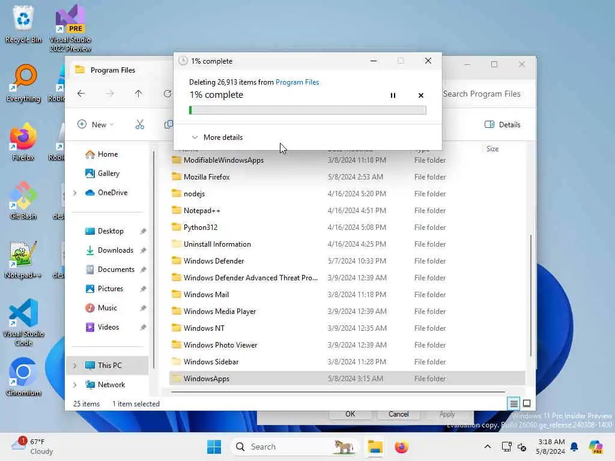Click the pin icon beside Downloads
The width and height of the screenshot is (615, 461).
click(143, 250)
